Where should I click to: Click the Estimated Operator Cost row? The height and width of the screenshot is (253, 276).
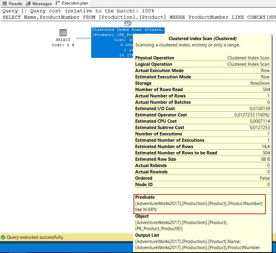(x=203, y=115)
